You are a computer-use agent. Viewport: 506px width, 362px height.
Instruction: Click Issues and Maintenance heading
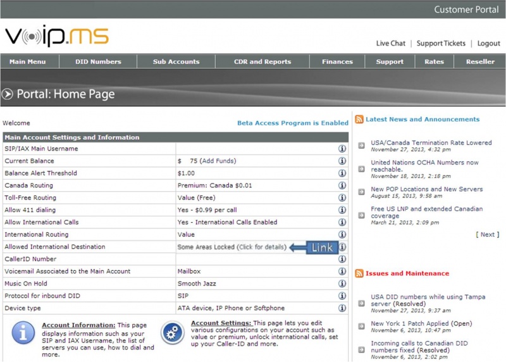(x=407, y=273)
